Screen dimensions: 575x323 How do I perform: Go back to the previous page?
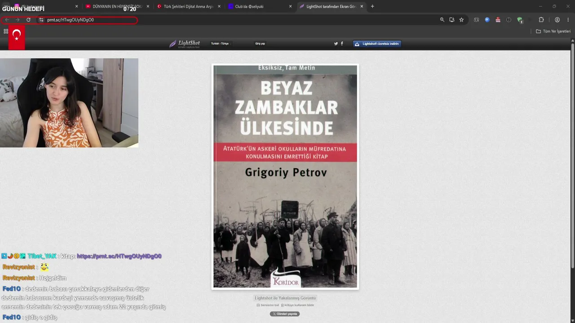pyautogui.click(x=7, y=20)
